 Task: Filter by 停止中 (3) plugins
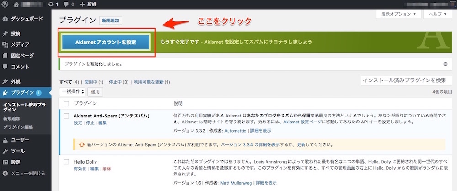pyautogui.click(x=119, y=82)
